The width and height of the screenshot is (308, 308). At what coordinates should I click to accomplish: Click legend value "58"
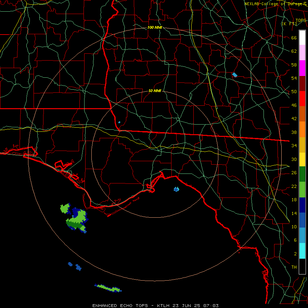294,65
